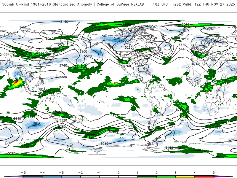
Task: Click the '500mb U-wind 1981-2010 Standardized Anomaly' title
Action: pos(47,4)
